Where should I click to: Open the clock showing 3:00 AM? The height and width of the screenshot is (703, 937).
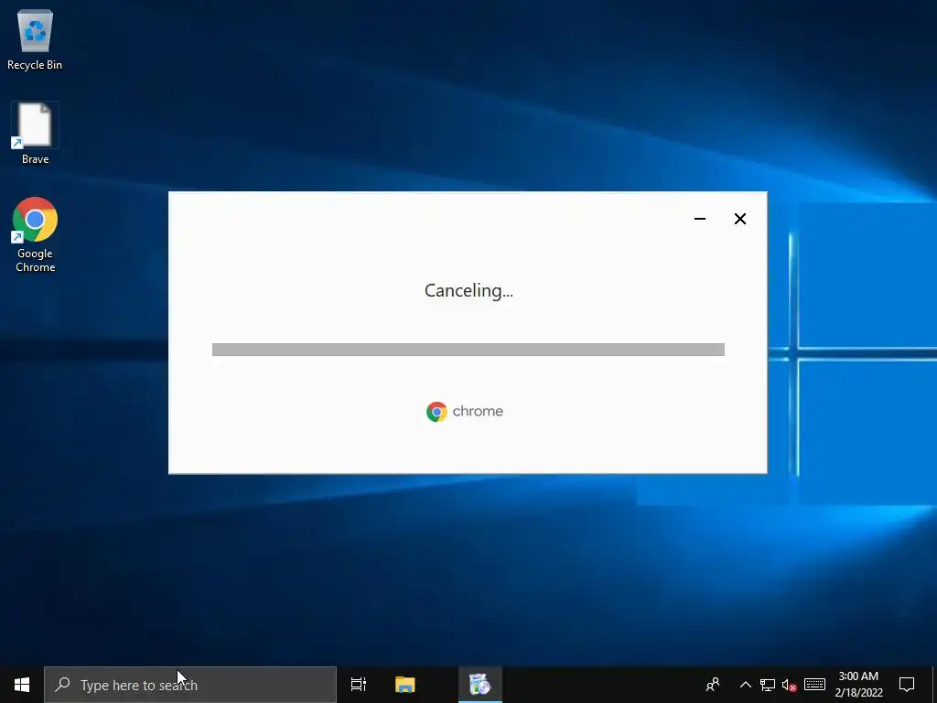point(858,685)
